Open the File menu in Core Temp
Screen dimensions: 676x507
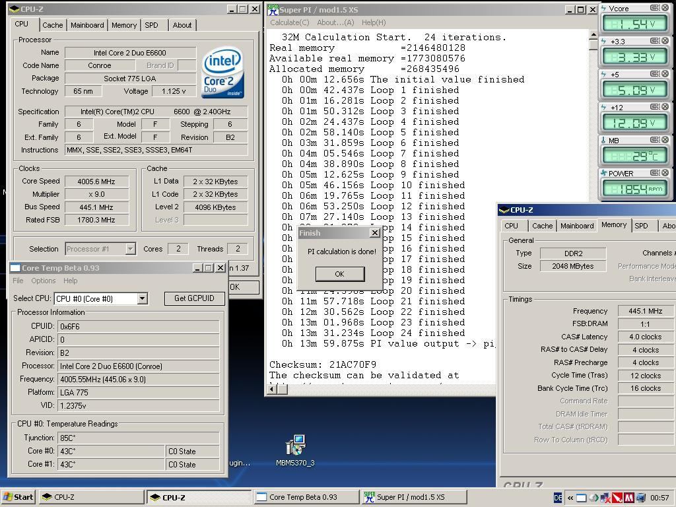(x=18, y=281)
